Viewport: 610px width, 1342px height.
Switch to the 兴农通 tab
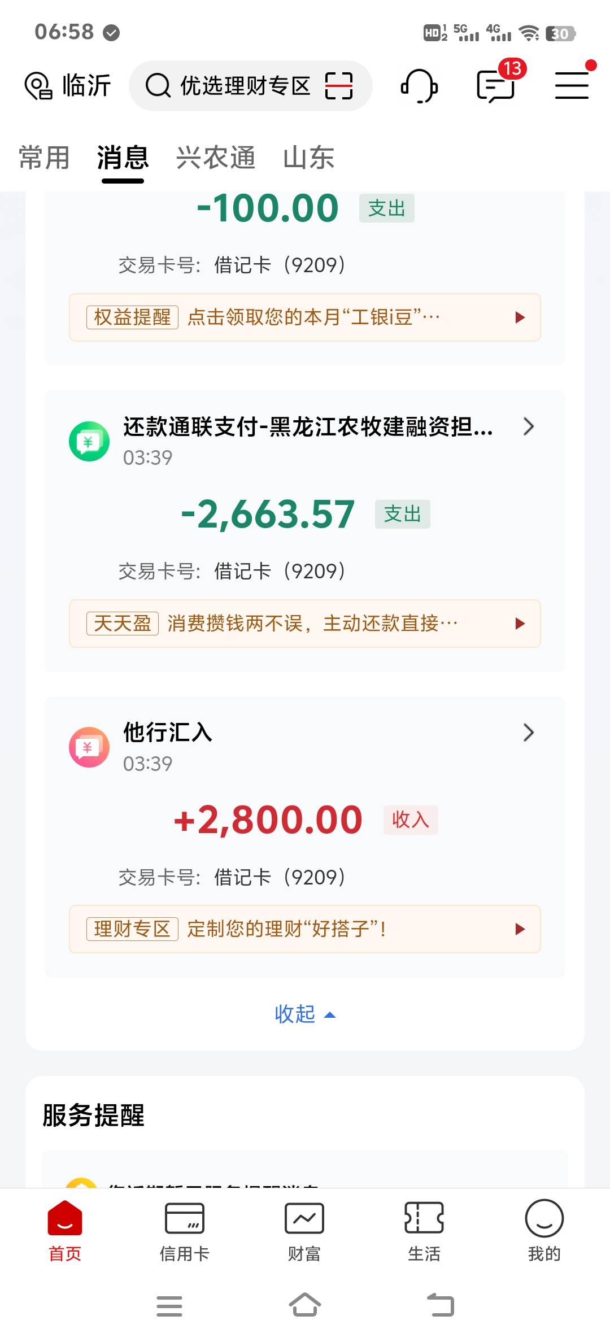point(216,158)
